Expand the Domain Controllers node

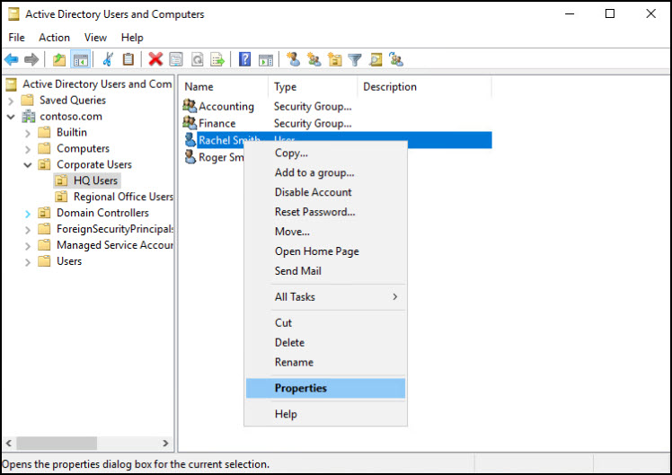pos(27,214)
